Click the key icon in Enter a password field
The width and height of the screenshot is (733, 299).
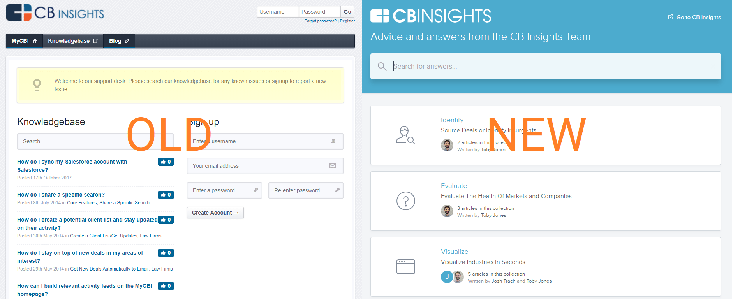[256, 190]
